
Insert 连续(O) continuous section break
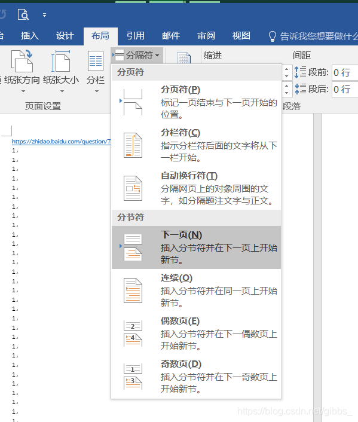pos(196,290)
